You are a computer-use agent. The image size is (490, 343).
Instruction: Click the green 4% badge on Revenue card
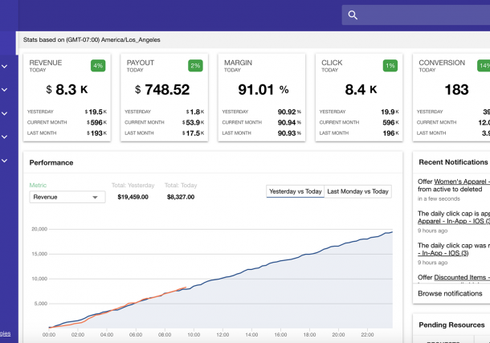tap(98, 66)
